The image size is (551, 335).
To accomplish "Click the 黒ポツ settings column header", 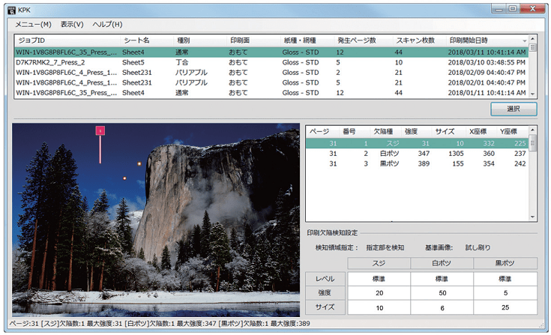I will point(505,263).
